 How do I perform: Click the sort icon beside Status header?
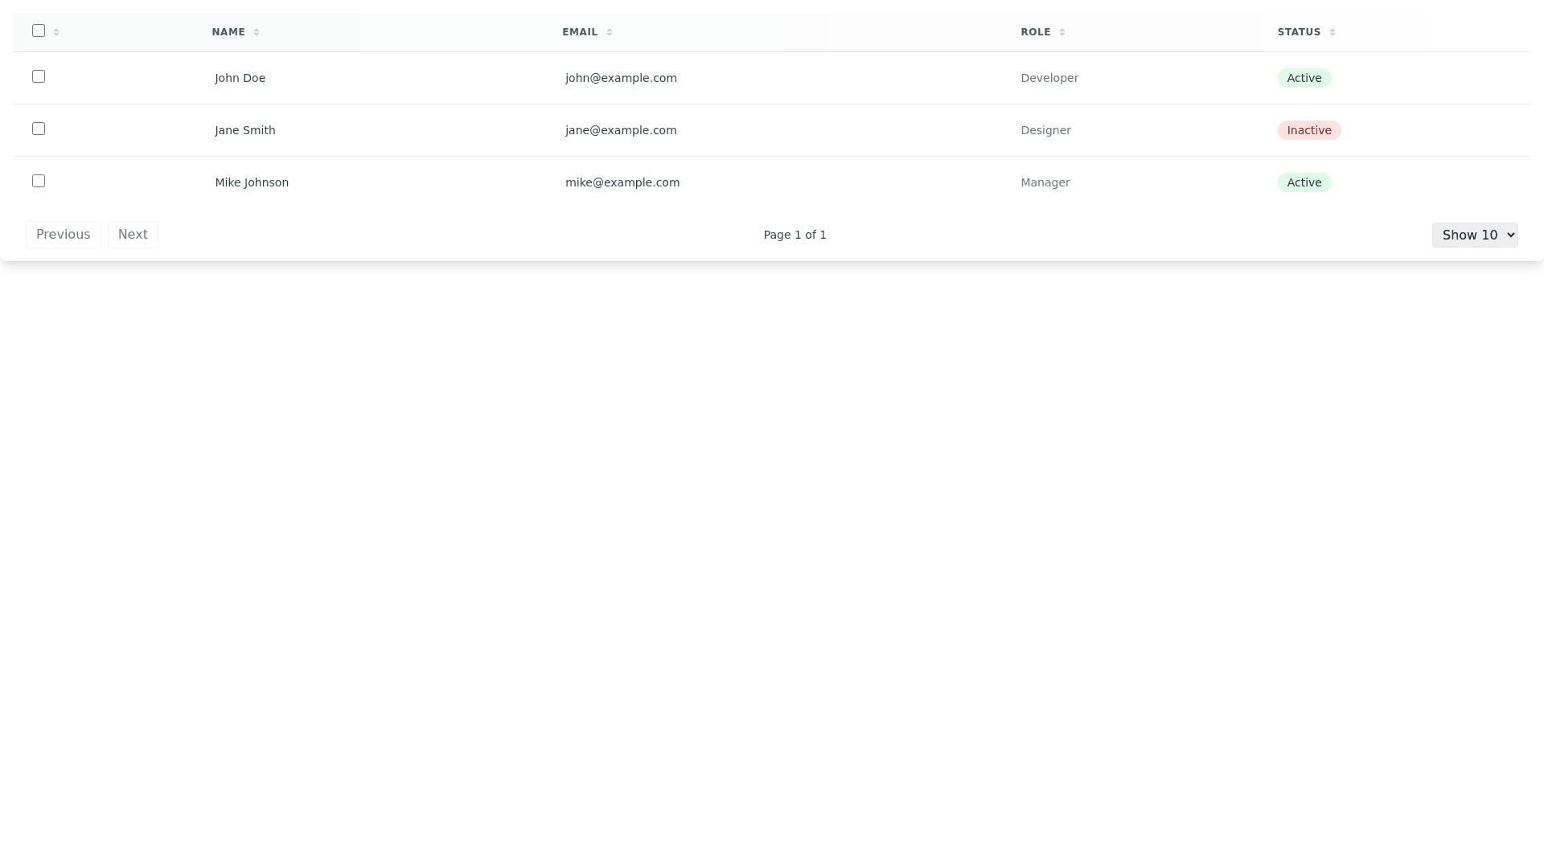pos(1333,32)
